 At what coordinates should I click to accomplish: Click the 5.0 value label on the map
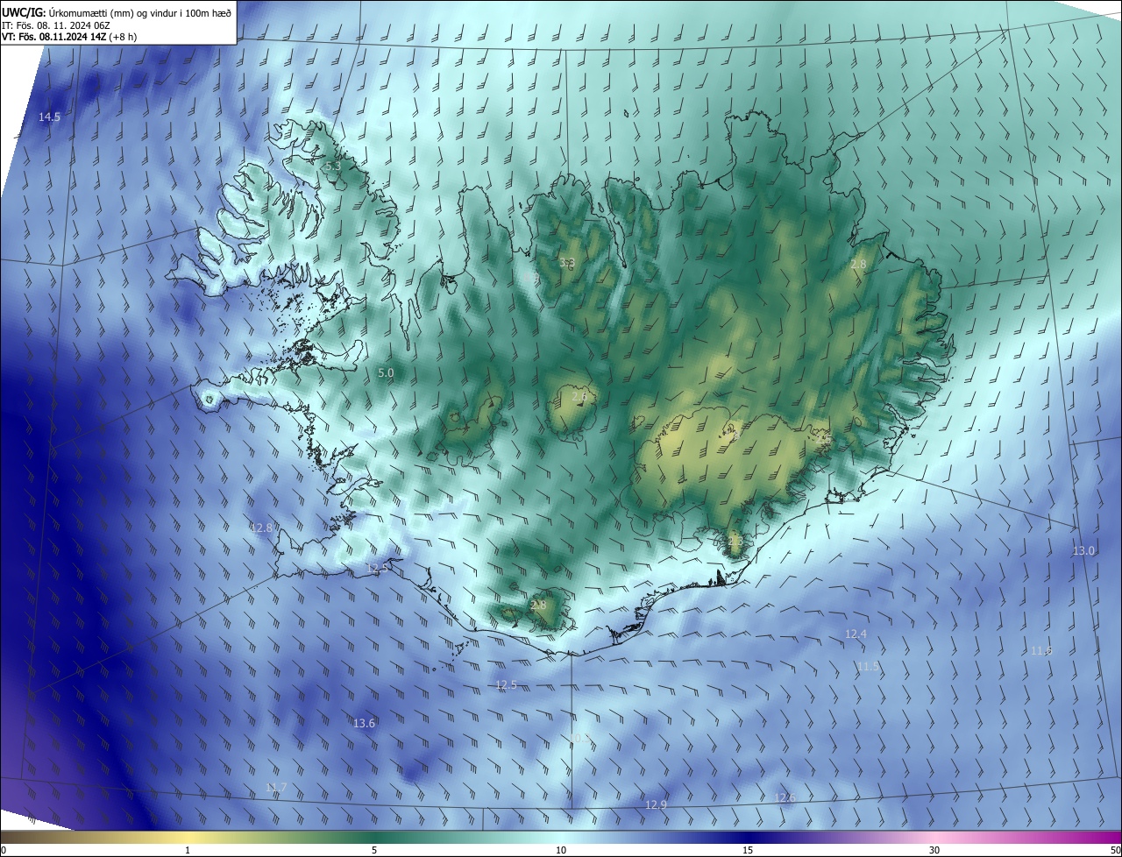386,373
